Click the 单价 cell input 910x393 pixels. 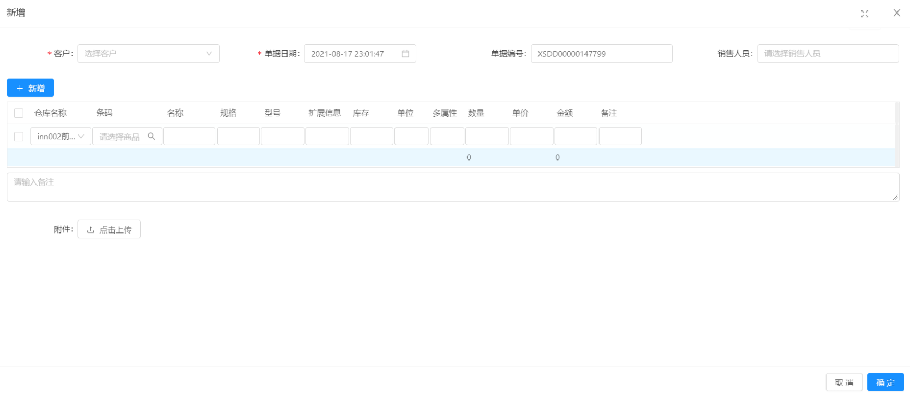click(532, 136)
